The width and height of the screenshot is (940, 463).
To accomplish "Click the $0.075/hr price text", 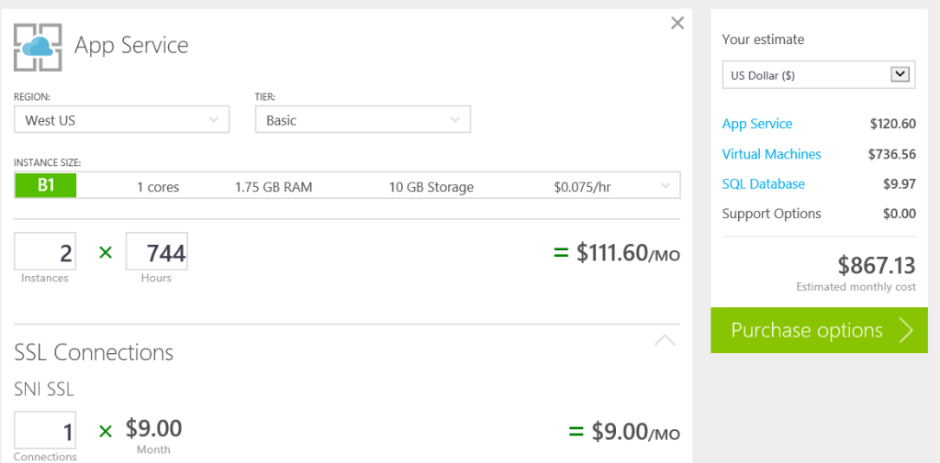I will (x=582, y=187).
